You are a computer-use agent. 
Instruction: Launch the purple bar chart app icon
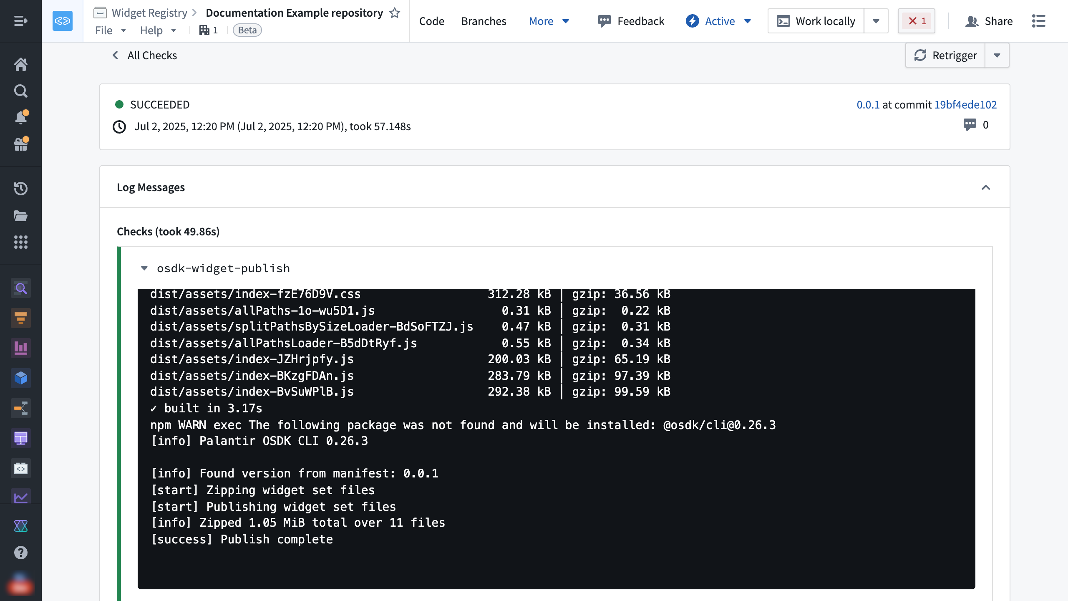coord(21,348)
